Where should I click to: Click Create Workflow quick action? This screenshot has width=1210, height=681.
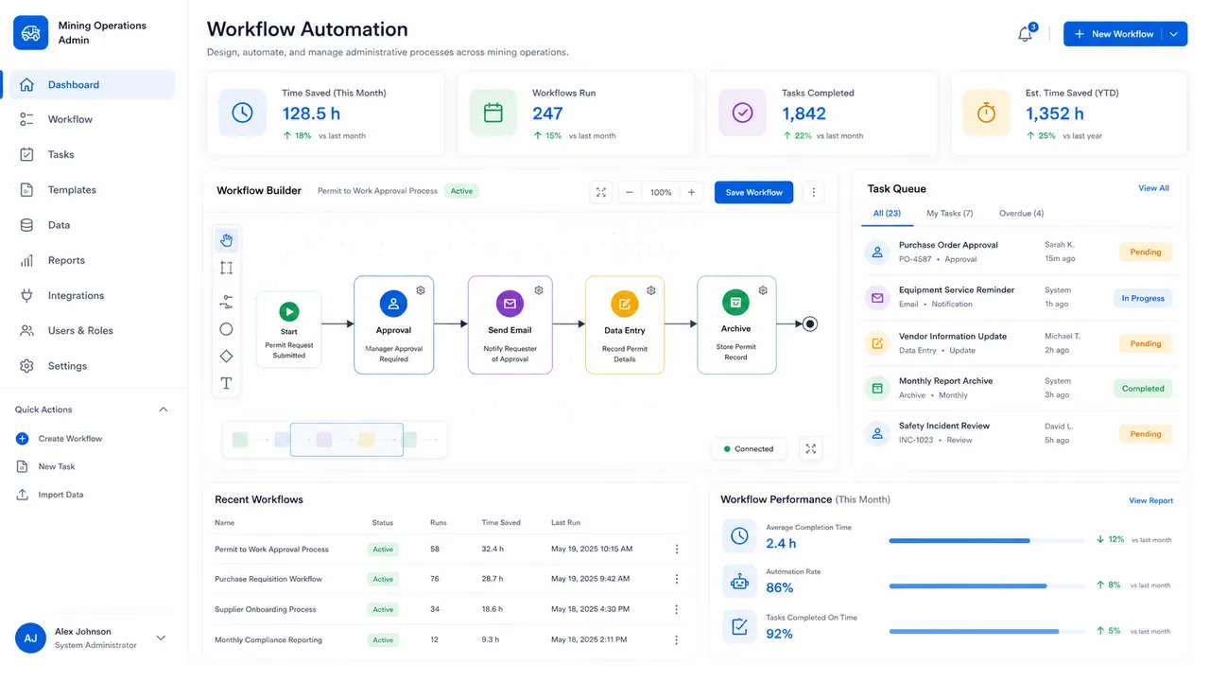(59, 439)
